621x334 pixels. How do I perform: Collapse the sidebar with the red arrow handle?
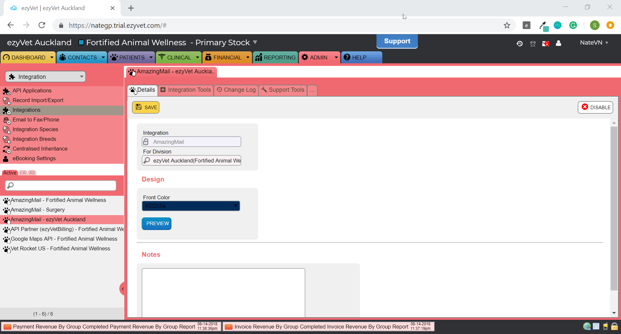point(122,289)
